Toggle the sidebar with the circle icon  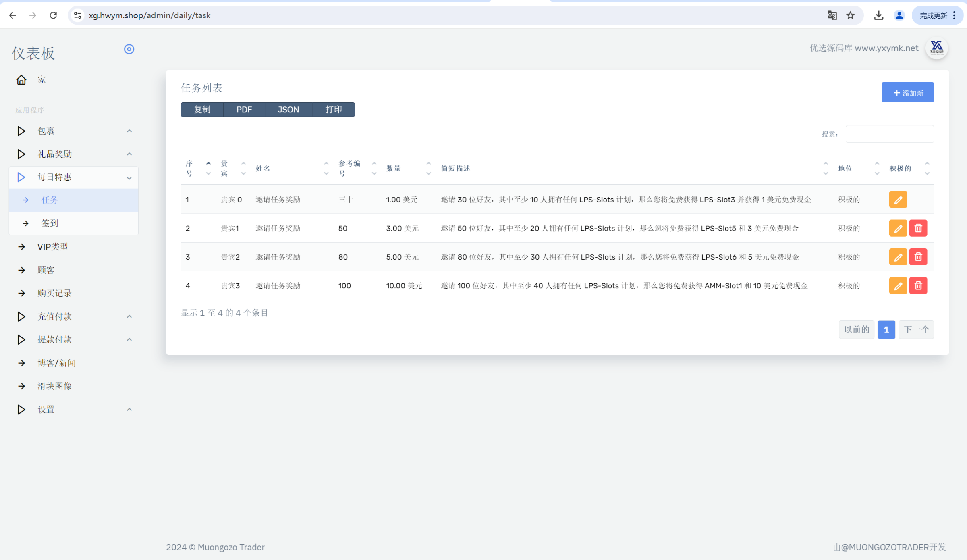(x=129, y=49)
